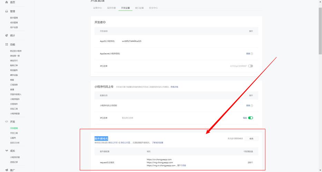Image resolution: width=322 pixels, height=172 pixels.
Task: Click help icon beside upload key 重置
Action: [x=252, y=106]
